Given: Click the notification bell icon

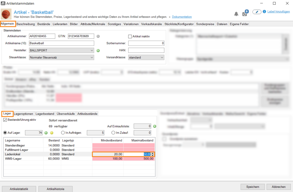Looking at the screenshot, I should coord(236,14).
